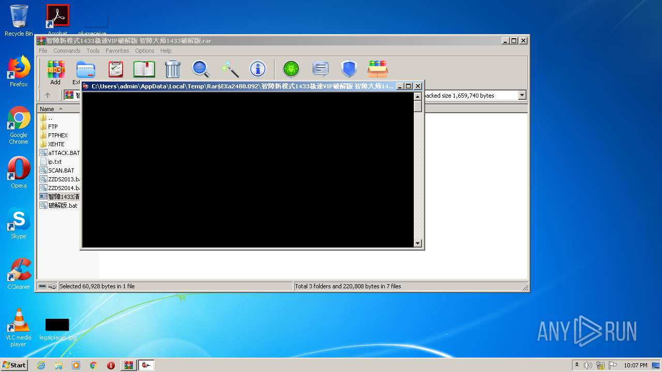Select the 破解版.bat file
This screenshot has width=662, height=372.
[x=58, y=206]
